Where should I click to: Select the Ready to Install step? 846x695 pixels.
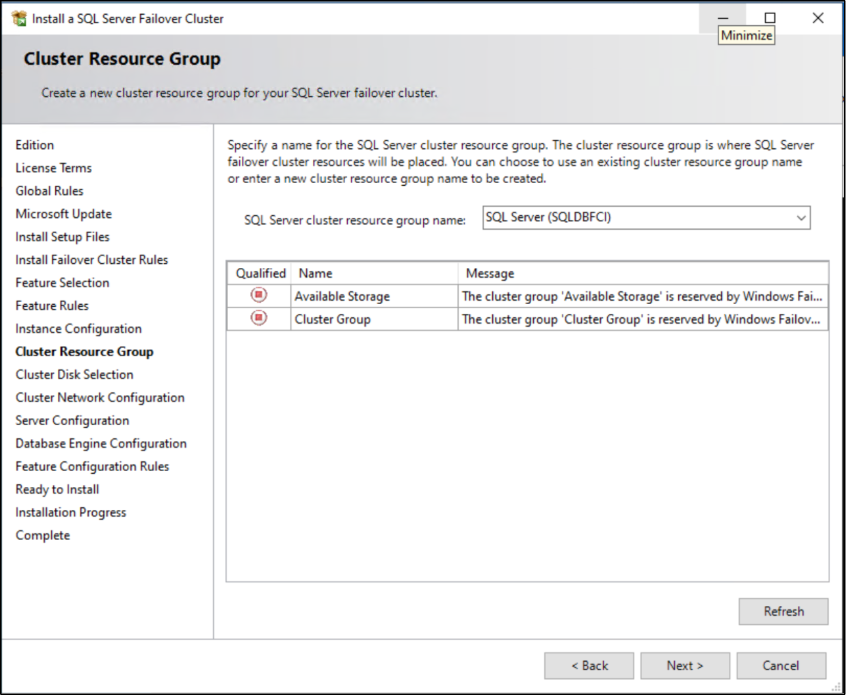click(57, 489)
